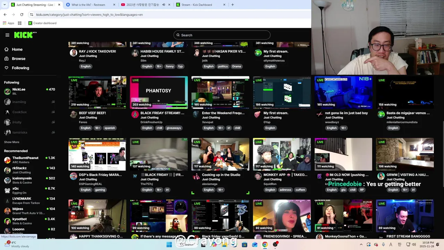Click Fanos channel avatar
The image size is (444, 250).
coord(73,115)
